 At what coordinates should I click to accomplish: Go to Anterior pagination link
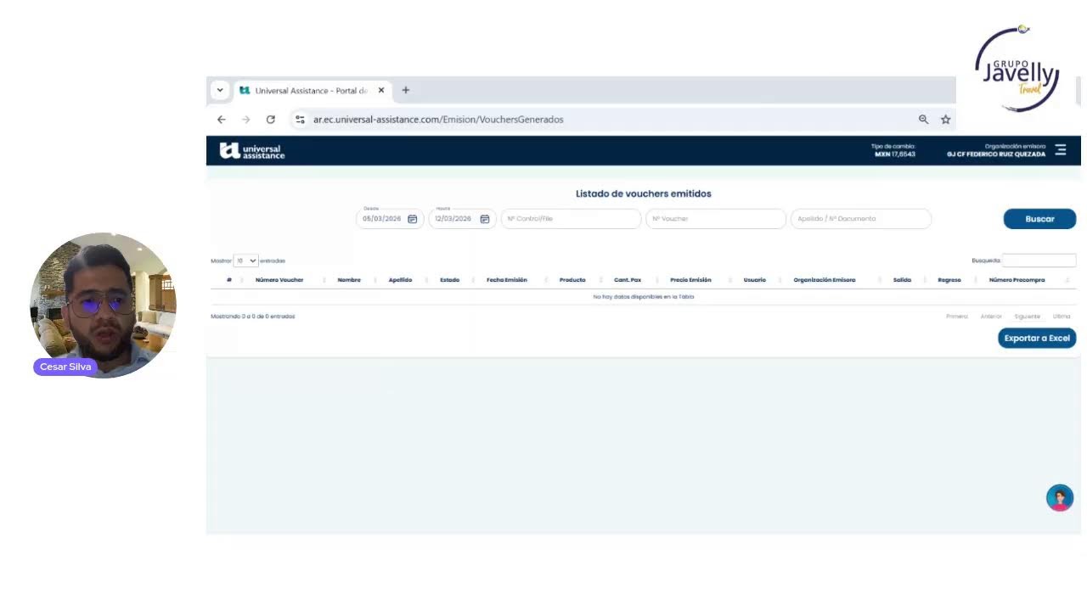point(991,317)
